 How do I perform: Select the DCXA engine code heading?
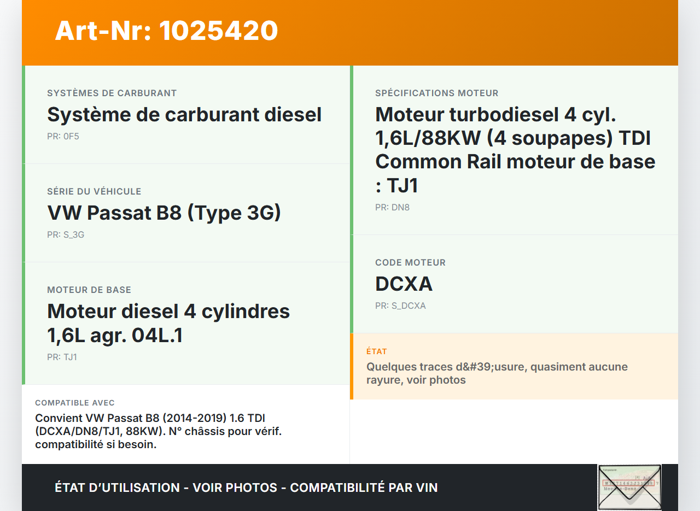pos(404,284)
